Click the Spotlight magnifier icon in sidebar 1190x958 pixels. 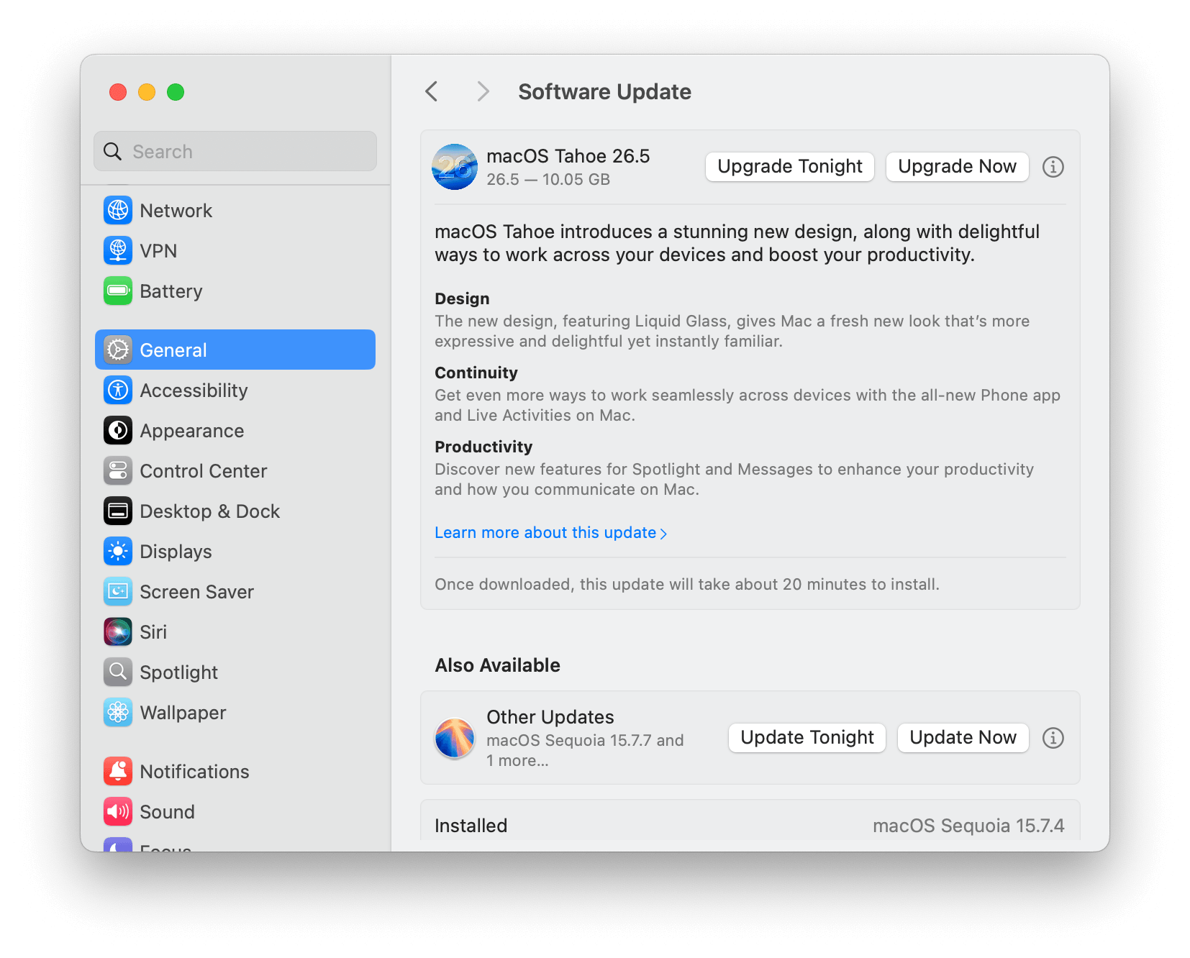(118, 672)
